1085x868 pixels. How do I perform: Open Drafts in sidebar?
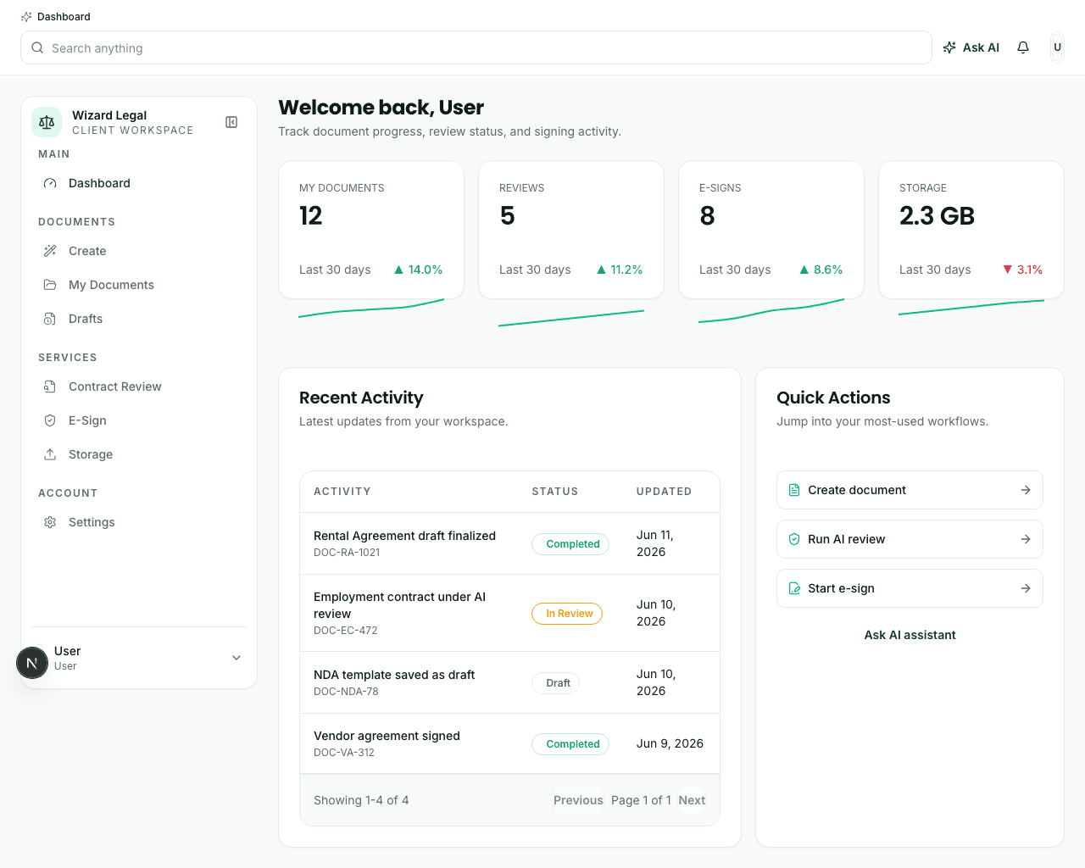[139, 319]
